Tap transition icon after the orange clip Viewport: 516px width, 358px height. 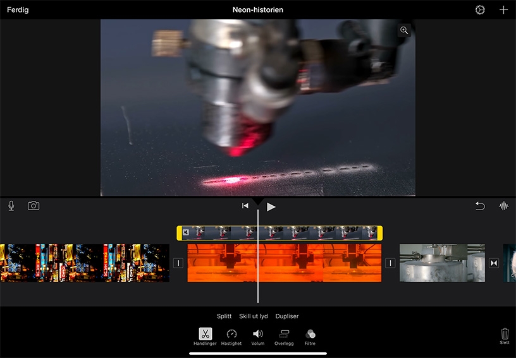click(x=390, y=263)
